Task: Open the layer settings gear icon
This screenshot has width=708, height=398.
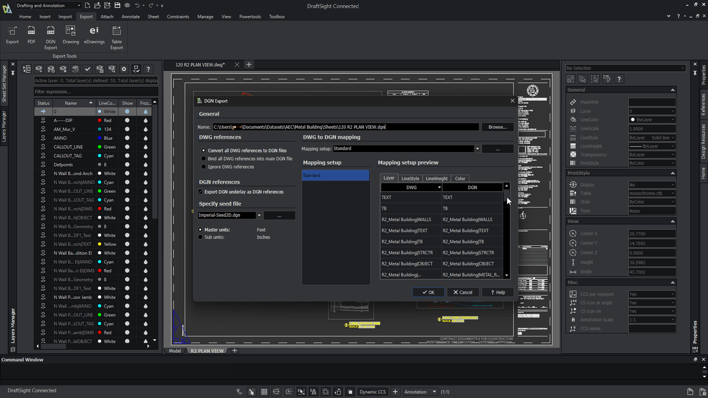Action: point(123,69)
